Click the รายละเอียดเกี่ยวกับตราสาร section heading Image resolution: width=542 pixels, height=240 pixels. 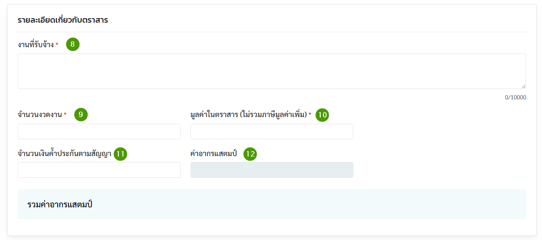[x=63, y=20]
